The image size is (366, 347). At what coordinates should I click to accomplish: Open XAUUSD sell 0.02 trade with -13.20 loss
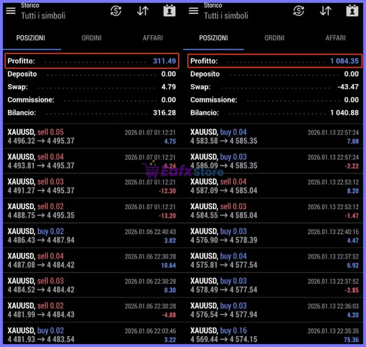click(92, 211)
